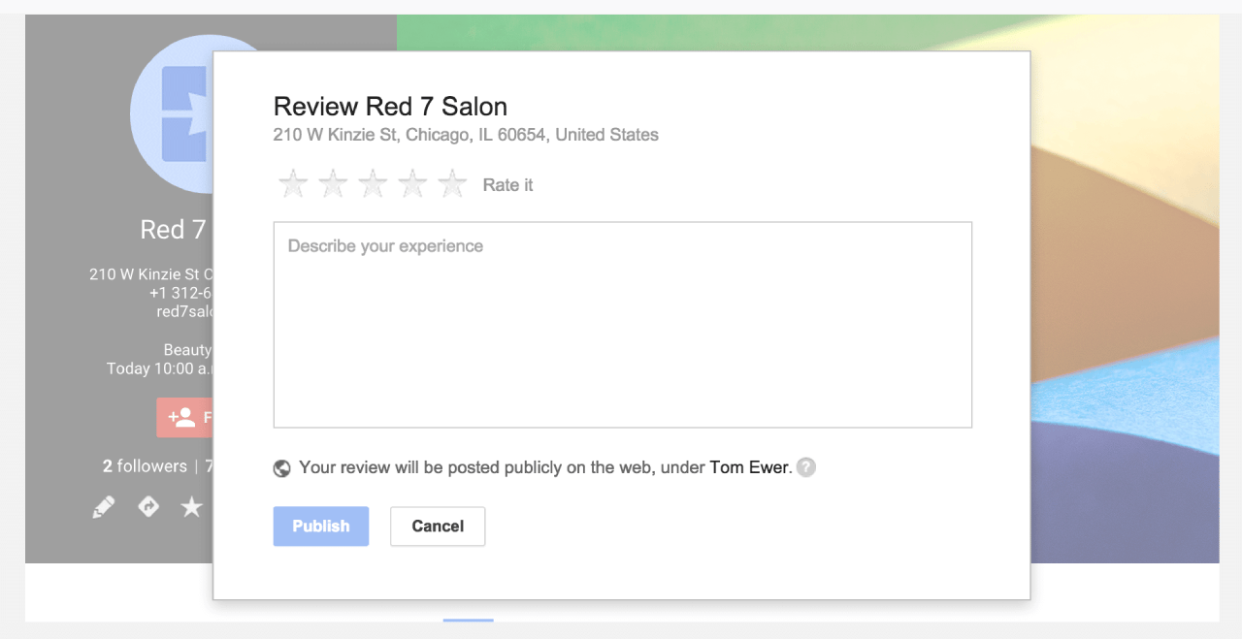
Task: Cancel the review dialog
Action: 438,527
